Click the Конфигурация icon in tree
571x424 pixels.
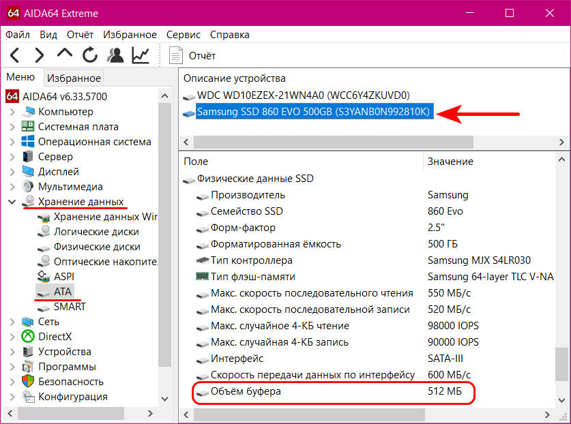coord(28,397)
